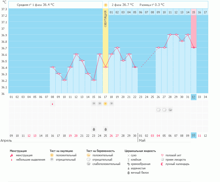The image size is (220, 182).
Task: Click the 36.7 temperature point on day 32
Action: coord(194,48)
